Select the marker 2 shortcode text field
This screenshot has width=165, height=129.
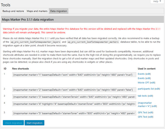[x=74, y=89]
